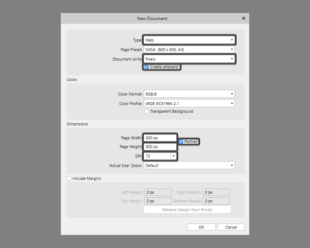Open the 'Actual Size' Zoom dropdown
The height and width of the screenshot is (248, 310).
(x=189, y=166)
